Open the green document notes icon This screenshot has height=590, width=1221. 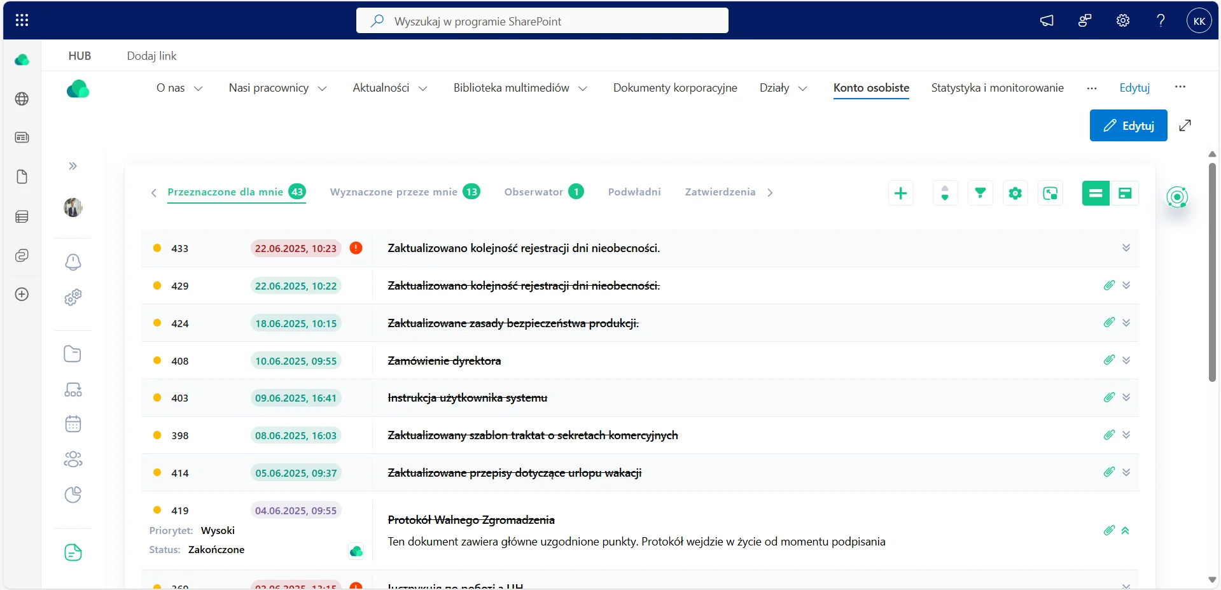click(x=73, y=552)
